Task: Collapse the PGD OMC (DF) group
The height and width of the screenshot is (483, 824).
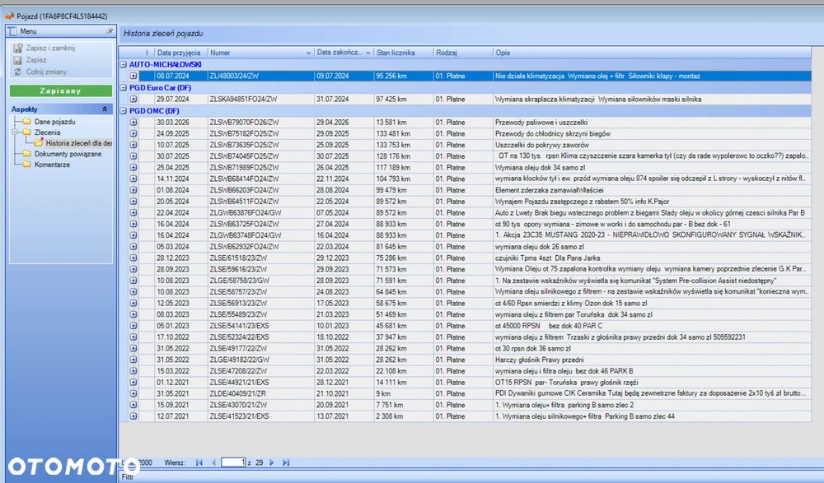Action: point(124,111)
